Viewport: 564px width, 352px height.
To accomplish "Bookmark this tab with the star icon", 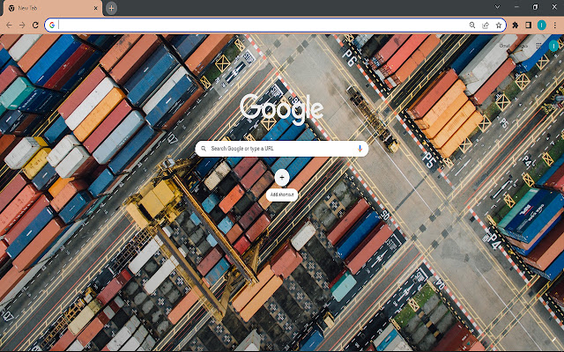I will 499,26.
